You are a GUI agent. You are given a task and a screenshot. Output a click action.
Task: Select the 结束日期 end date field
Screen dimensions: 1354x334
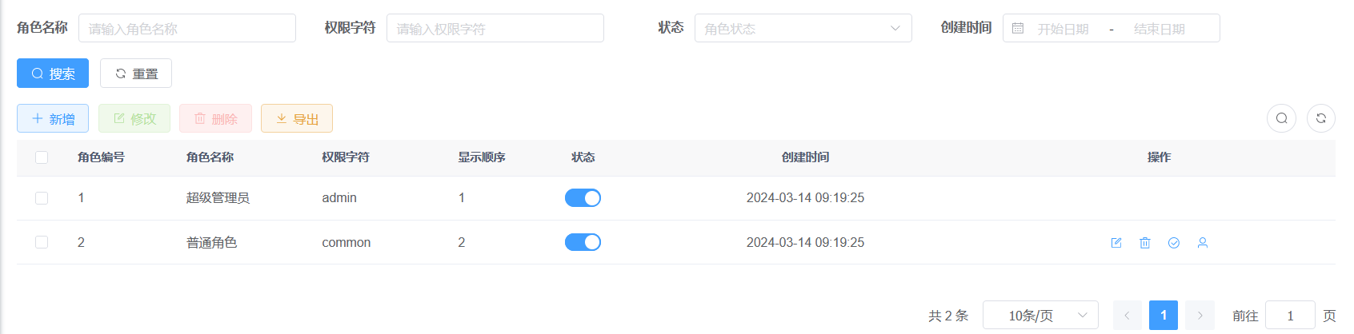(1159, 29)
